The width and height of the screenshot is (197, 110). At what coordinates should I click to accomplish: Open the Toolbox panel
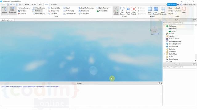[x=22, y=11]
